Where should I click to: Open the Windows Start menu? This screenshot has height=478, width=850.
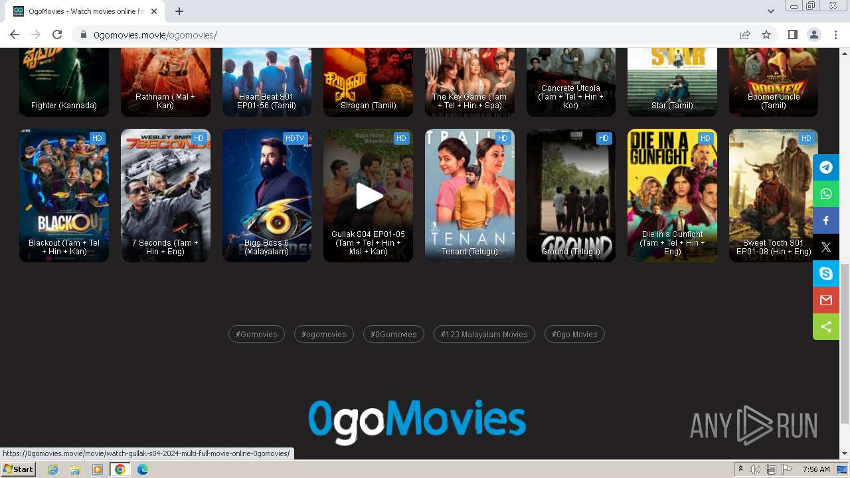click(x=19, y=469)
